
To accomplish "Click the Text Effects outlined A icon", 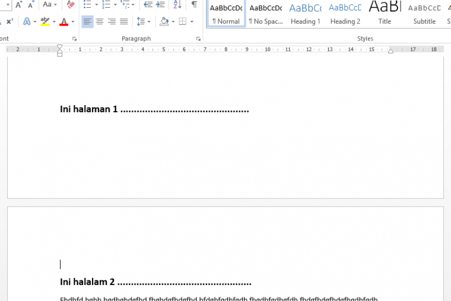I will pos(27,22).
